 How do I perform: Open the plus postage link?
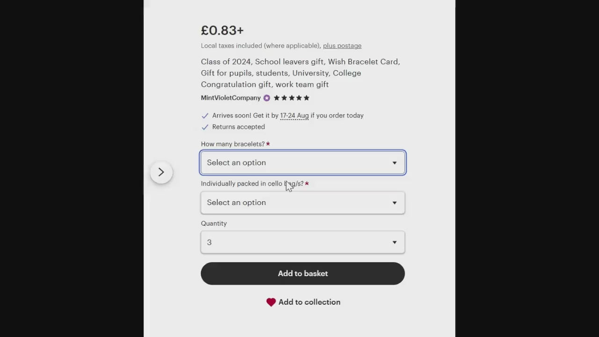tap(342, 46)
